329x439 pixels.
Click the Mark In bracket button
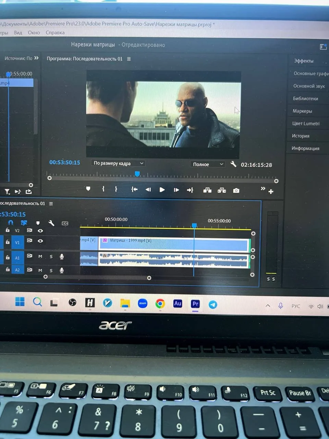pyautogui.click(x=103, y=189)
